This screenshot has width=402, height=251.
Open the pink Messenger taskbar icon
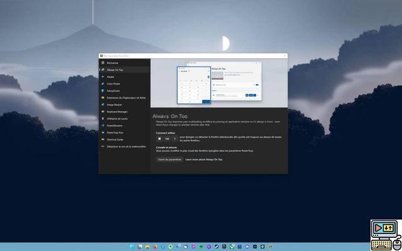tap(193, 247)
